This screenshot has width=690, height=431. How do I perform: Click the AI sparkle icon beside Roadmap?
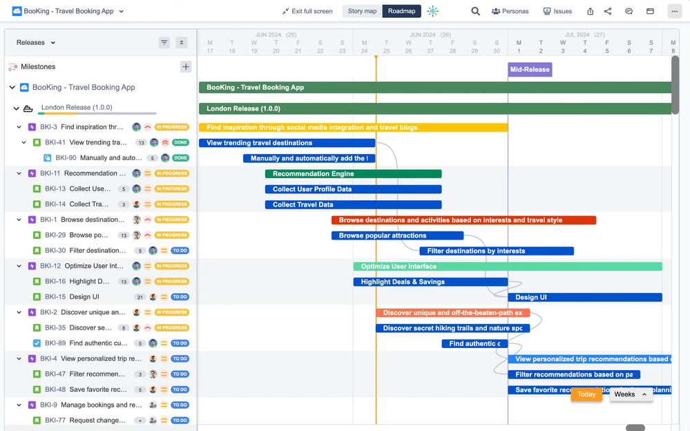pos(432,11)
